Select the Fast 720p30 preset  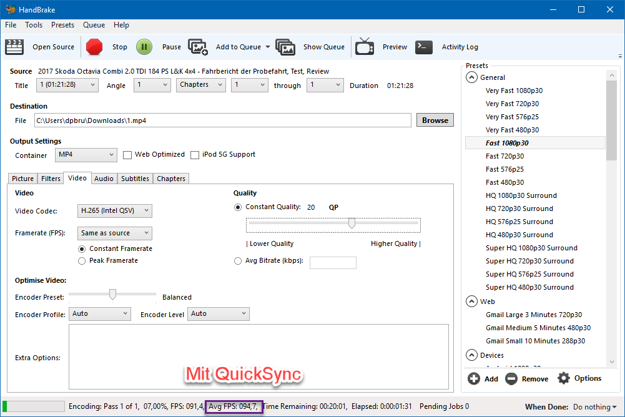coord(504,156)
